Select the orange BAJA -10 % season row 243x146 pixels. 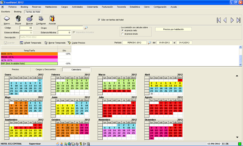tap(29, 54)
